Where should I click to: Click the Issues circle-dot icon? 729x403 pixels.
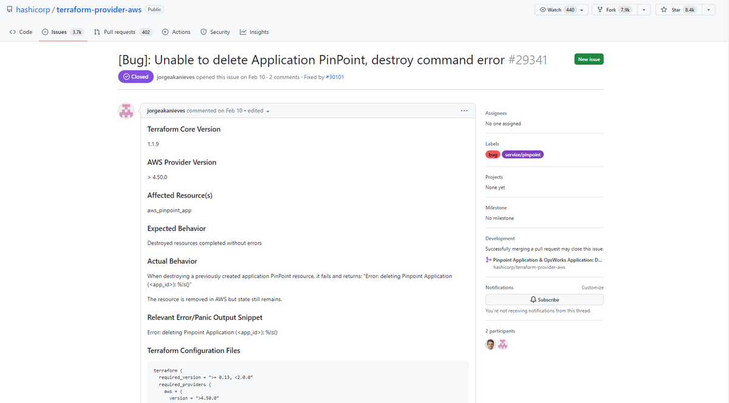point(45,32)
